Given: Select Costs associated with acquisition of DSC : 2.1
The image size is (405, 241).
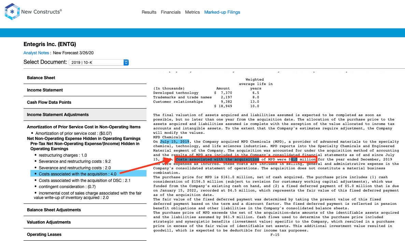Looking at the screenshot, I should [85, 181].
